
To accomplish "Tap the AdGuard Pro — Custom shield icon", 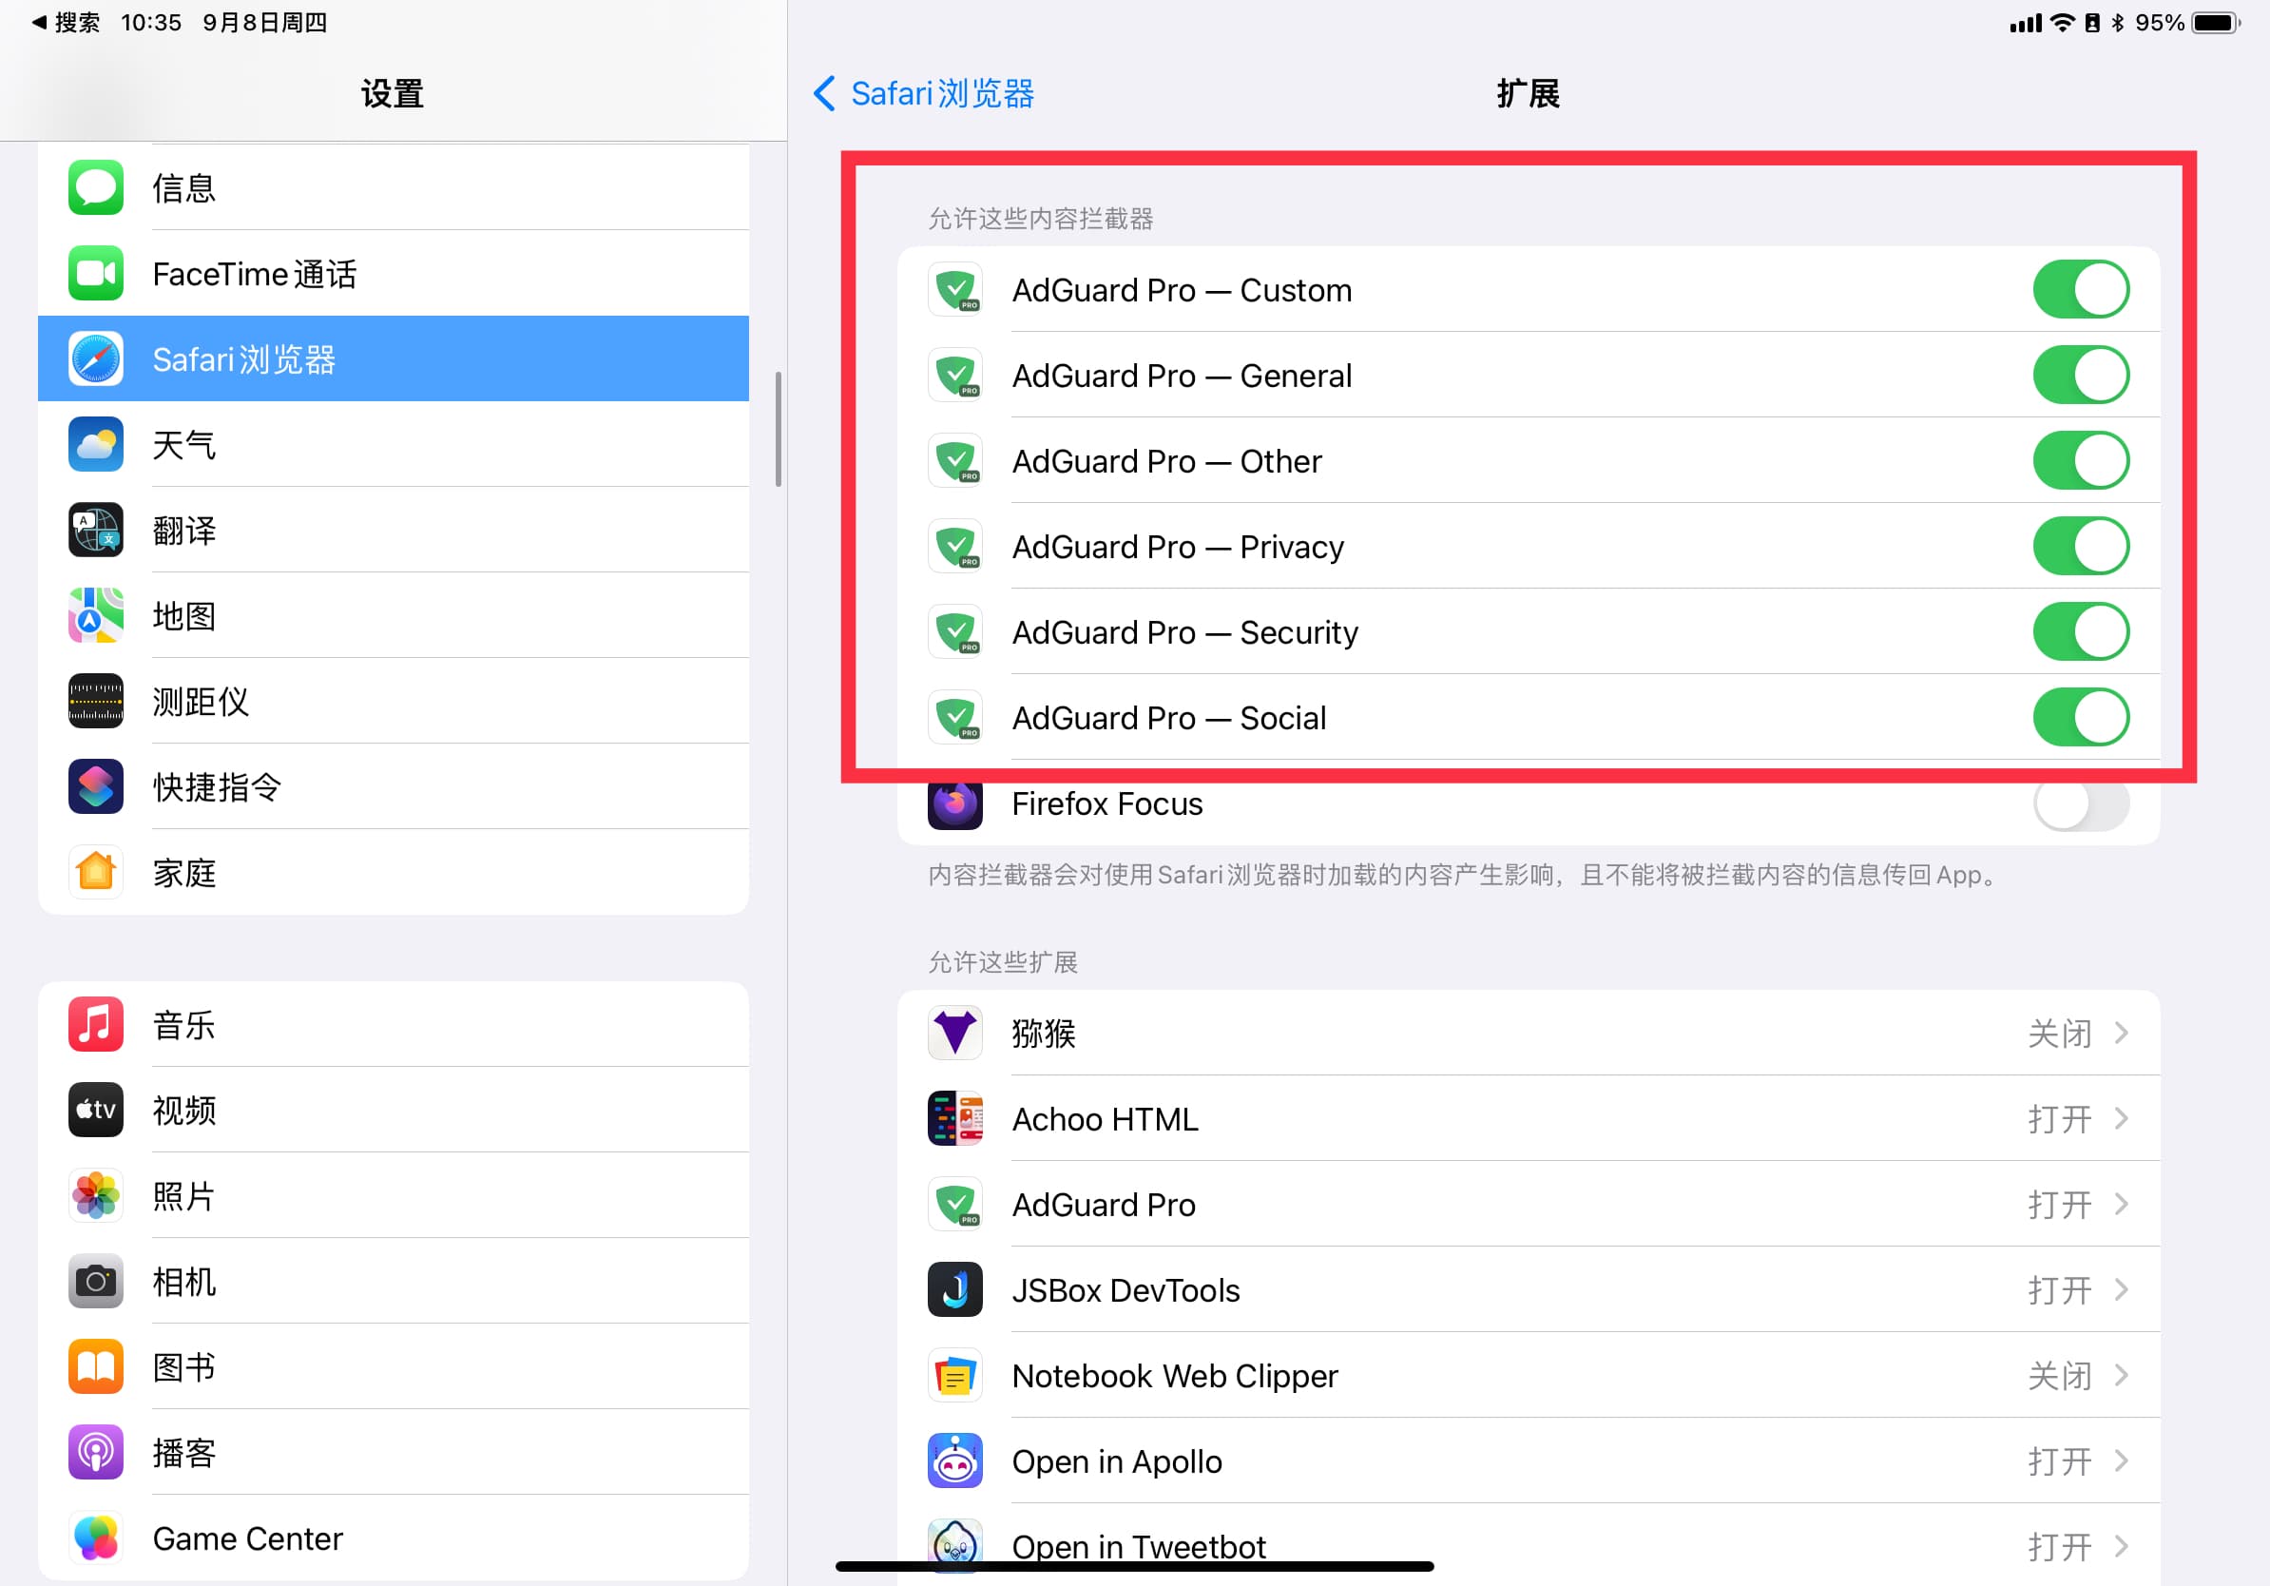I will pos(955,290).
